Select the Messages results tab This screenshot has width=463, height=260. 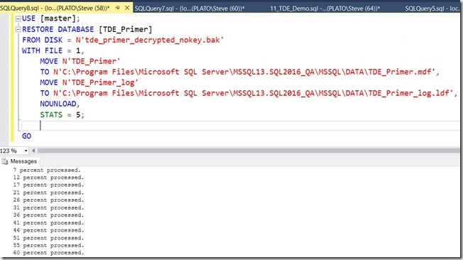click(x=20, y=161)
